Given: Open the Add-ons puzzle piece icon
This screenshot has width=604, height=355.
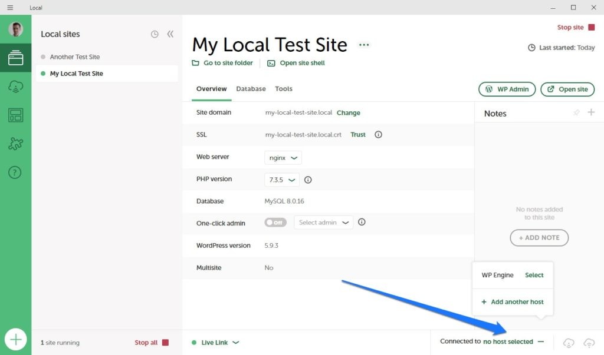Looking at the screenshot, I should pos(15,144).
